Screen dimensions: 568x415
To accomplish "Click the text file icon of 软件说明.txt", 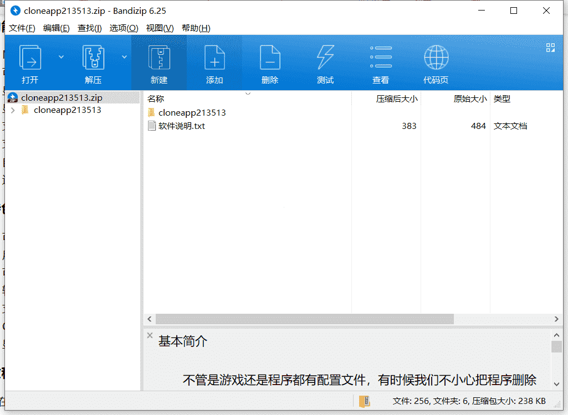I will pos(152,126).
